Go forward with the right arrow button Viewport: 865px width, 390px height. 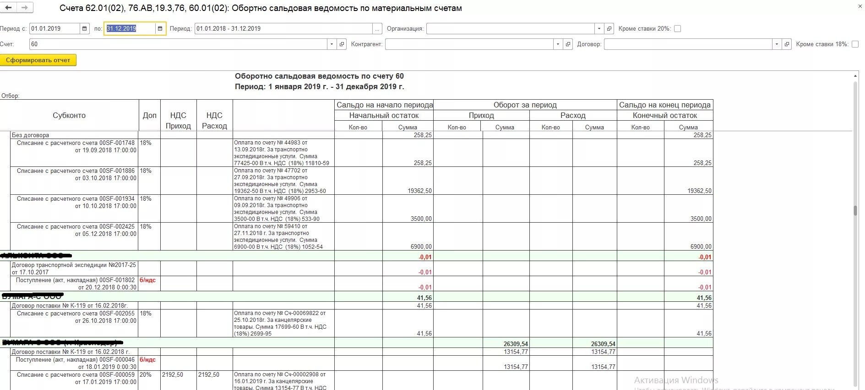click(x=24, y=7)
